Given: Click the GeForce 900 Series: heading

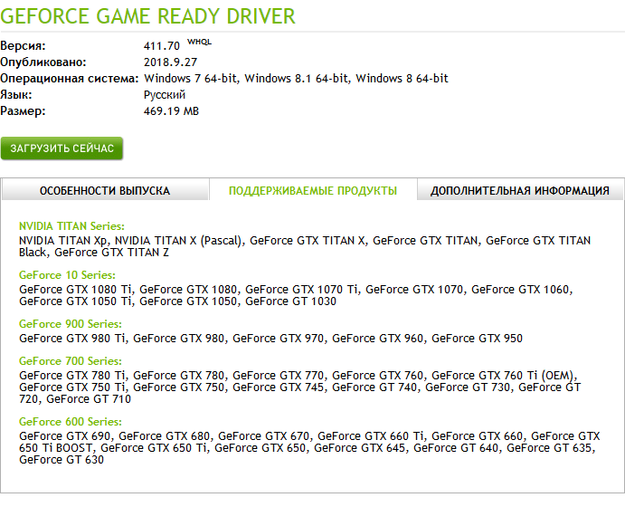Looking at the screenshot, I should [71, 324].
